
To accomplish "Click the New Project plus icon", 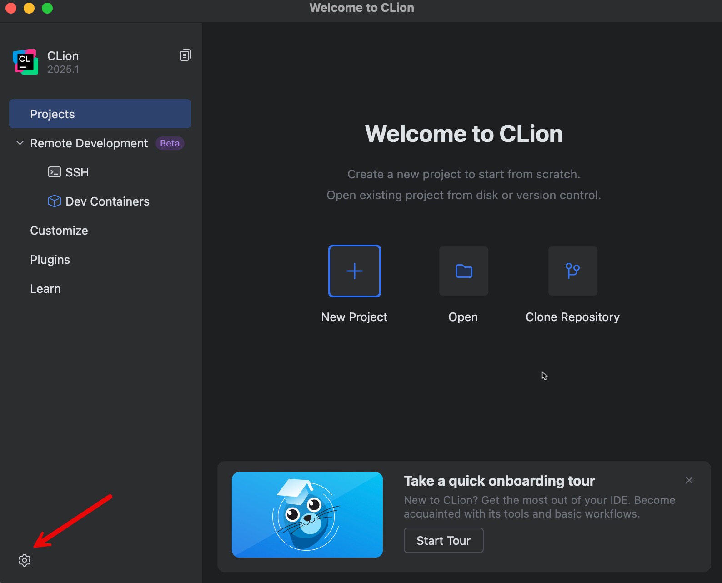I will (354, 271).
